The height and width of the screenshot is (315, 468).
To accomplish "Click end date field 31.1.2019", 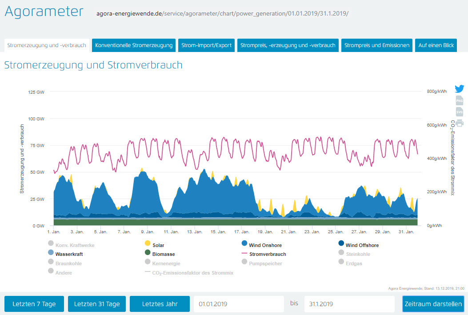I will click(349, 304).
